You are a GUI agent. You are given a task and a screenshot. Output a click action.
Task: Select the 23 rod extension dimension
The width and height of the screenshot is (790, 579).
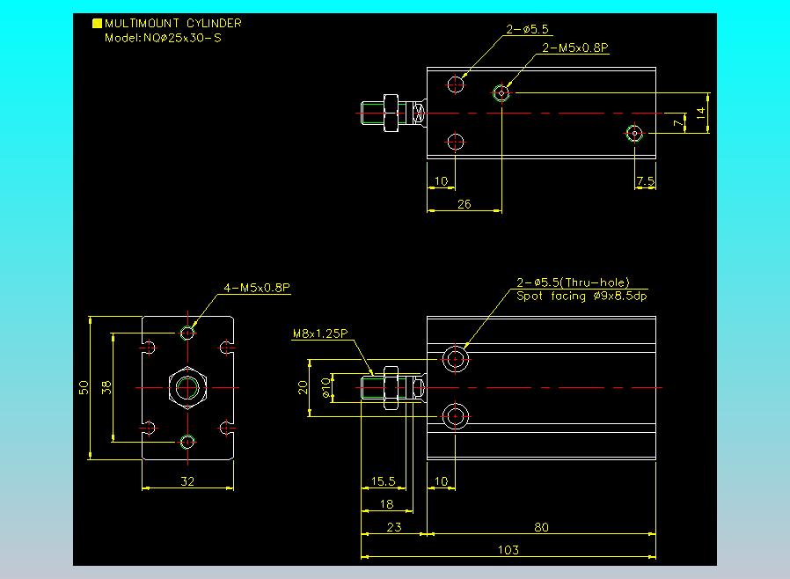click(x=394, y=527)
